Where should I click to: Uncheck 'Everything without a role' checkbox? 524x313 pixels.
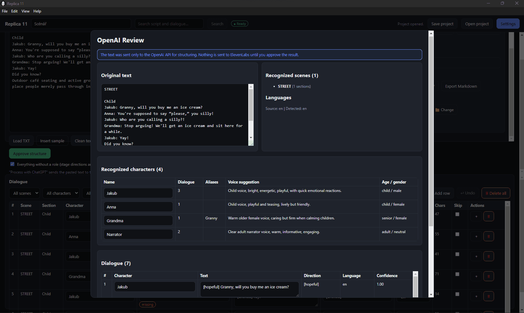coord(12,164)
